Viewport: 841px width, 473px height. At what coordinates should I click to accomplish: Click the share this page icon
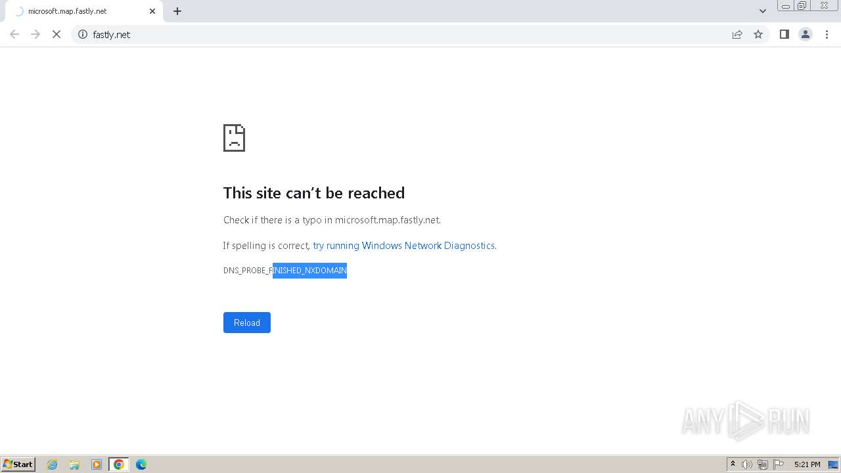tap(737, 34)
